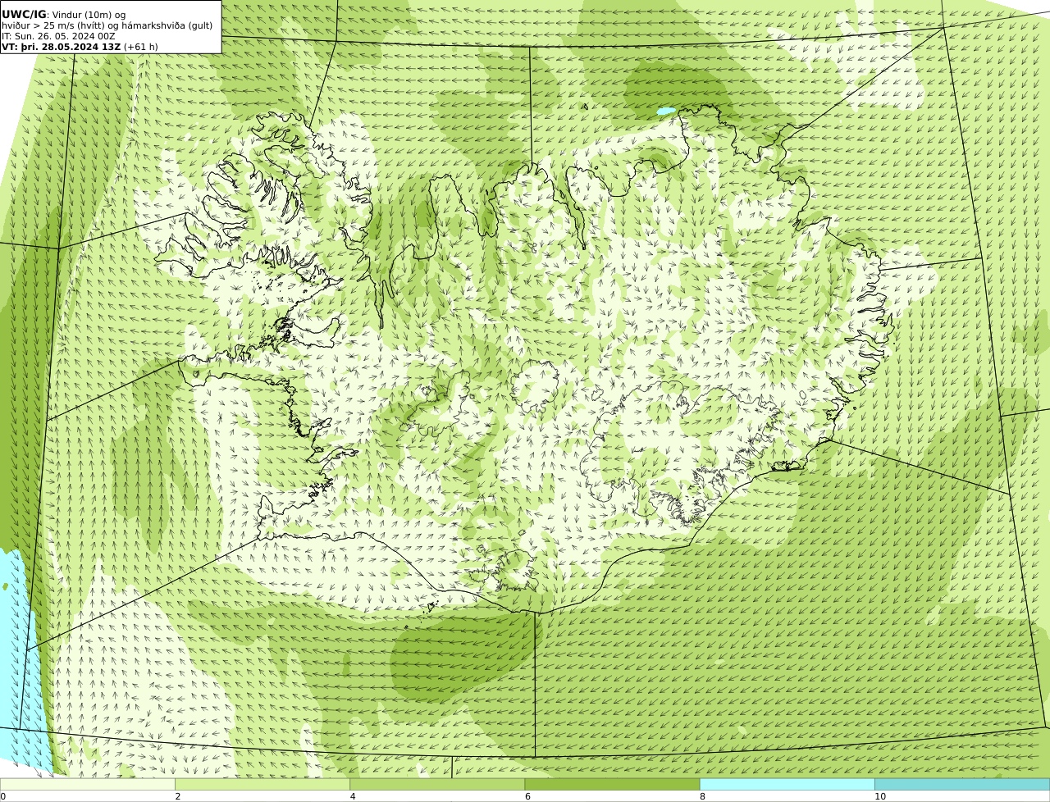Screen dimensions: 1050x802
Task: Click the medium green 4–6 legend swatch
Action: coord(437,784)
